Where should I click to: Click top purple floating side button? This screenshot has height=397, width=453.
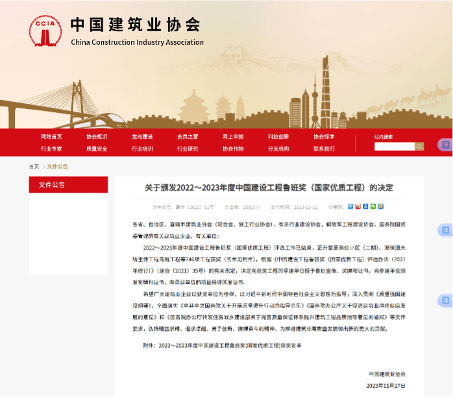tap(446, 145)
